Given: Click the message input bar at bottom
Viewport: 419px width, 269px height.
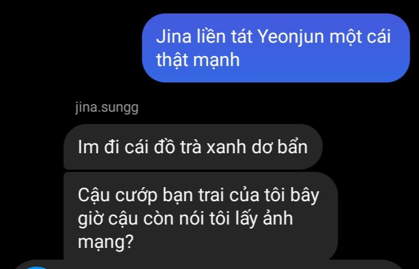Looking at the screenshot, I should 208,264.
